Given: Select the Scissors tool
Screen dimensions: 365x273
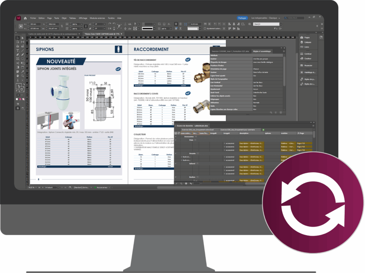Looking at the screenshot, I should click(18, 63).
